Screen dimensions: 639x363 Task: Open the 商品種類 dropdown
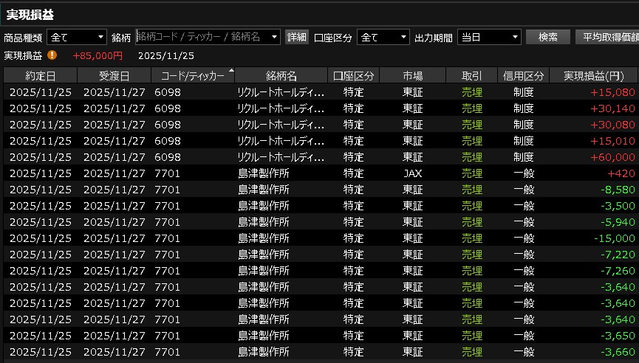(x=77, y=37)
